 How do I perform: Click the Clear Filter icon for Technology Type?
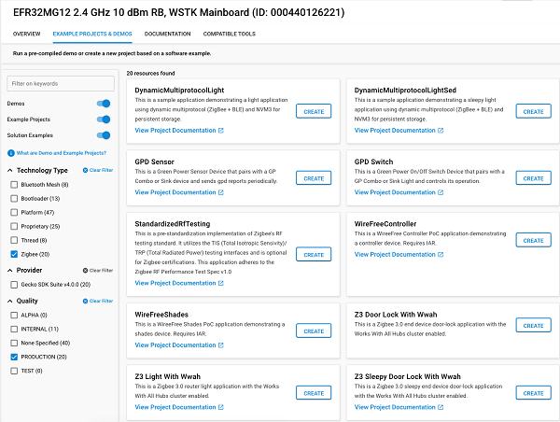(x=86, y=171)
